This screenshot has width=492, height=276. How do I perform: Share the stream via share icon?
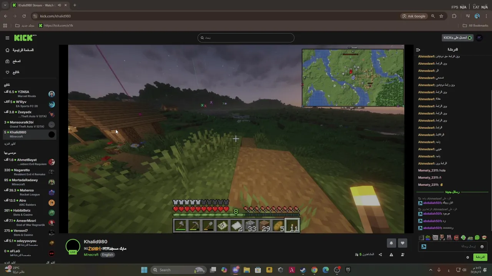pyautogui.click(x=380, y=255)
